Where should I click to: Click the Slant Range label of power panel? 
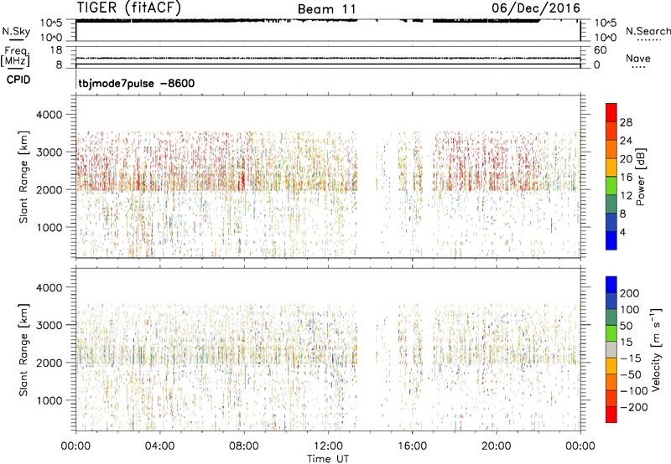pos(23,177)
